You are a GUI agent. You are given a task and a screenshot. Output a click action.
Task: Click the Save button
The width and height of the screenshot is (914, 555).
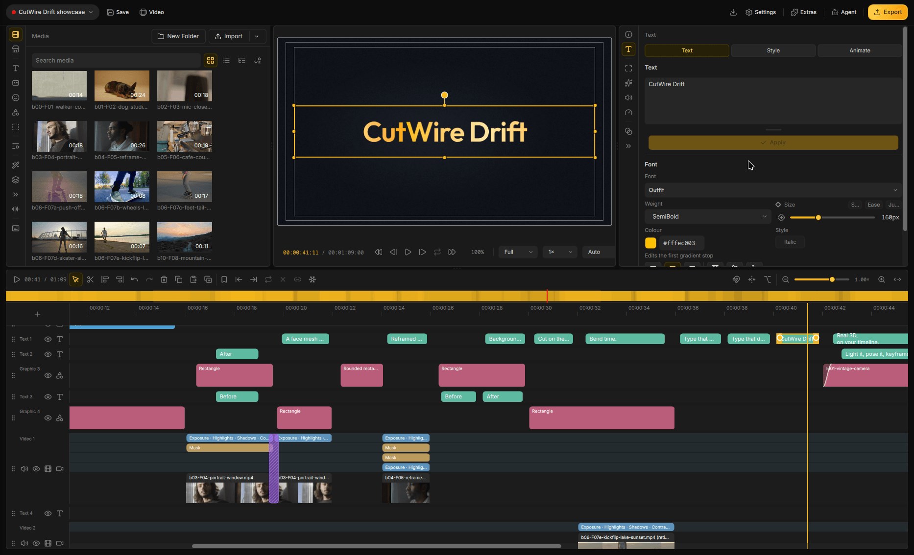(118, 12)
